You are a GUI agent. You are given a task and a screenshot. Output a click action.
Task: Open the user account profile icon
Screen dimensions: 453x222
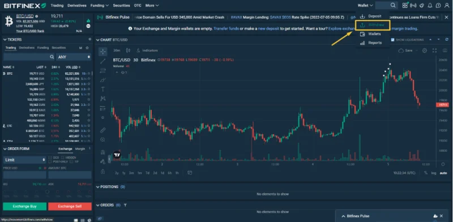(x=447, y=5)
